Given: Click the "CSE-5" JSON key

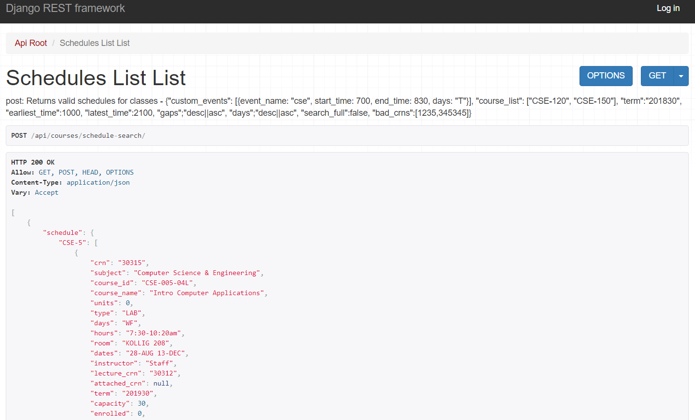Looking at the screenshot, I should tap(72, 243).
